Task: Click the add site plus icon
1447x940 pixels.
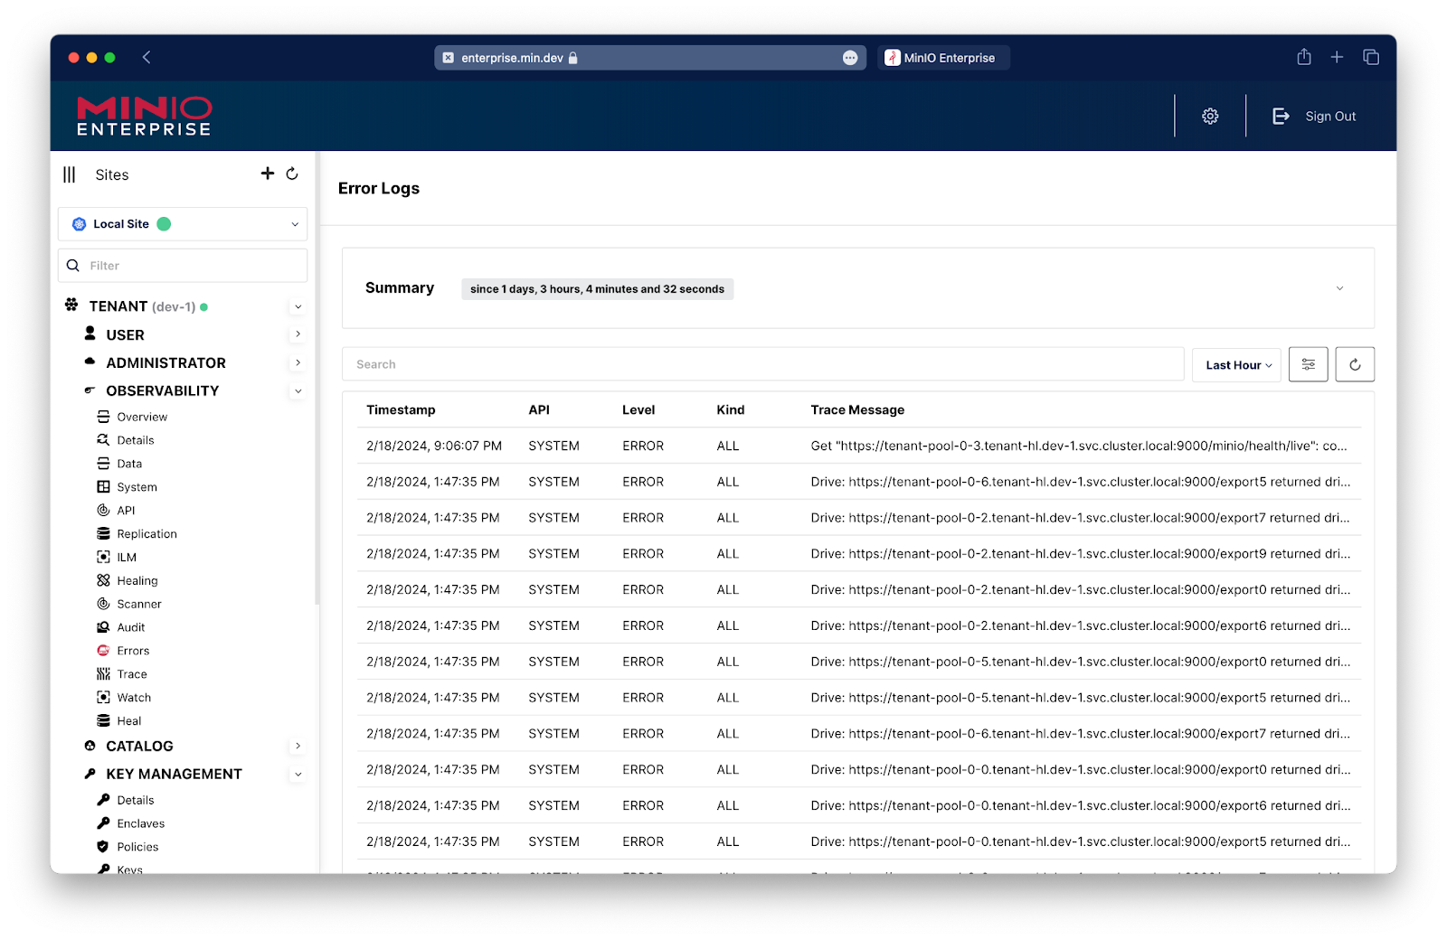Action: point(267,174)
